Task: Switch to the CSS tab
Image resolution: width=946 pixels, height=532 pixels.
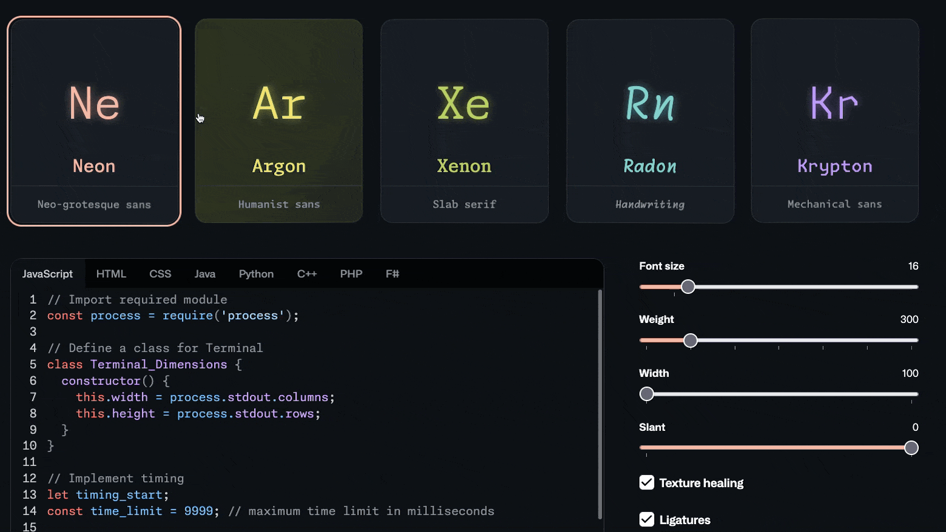Action: click(x=160, y=274)
